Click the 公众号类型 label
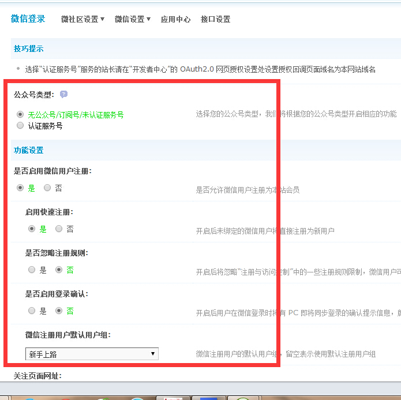Screen dimensions: 401x400 click(34, 95)
